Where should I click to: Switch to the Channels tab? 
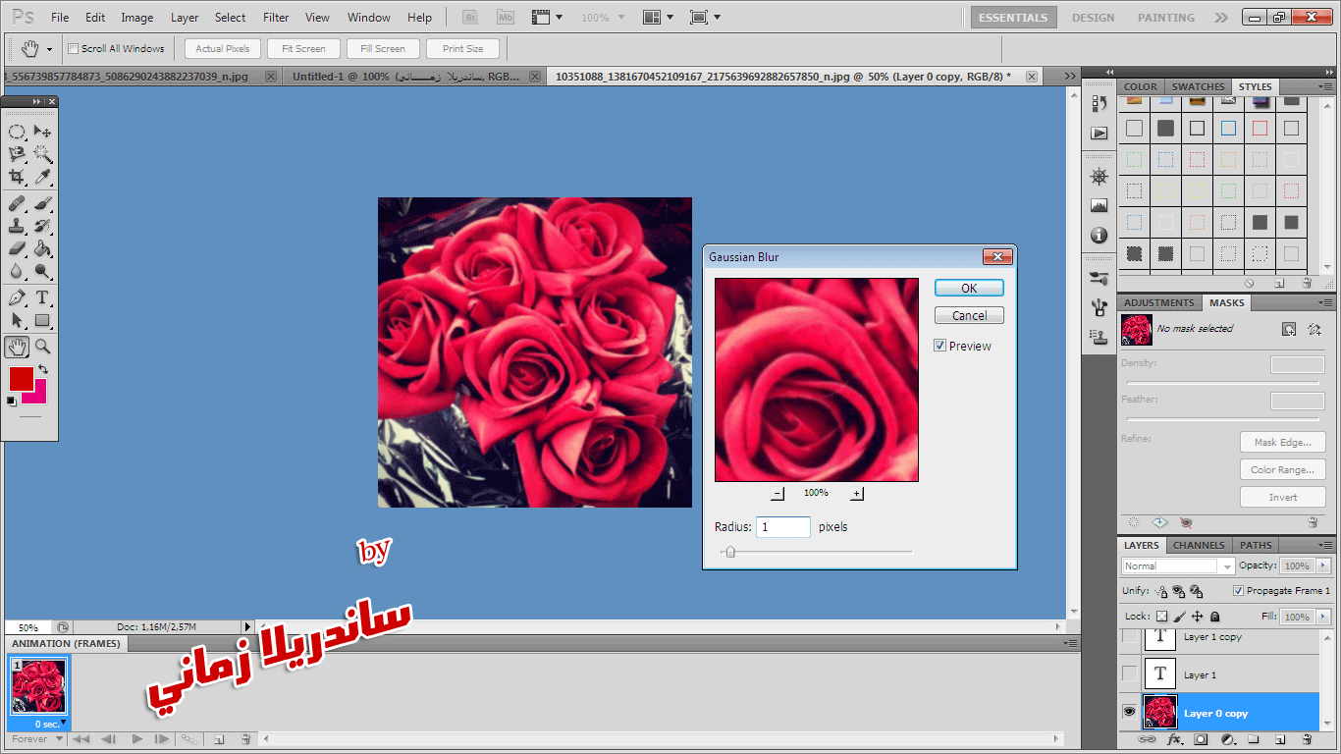click(x=1199, y=546)
